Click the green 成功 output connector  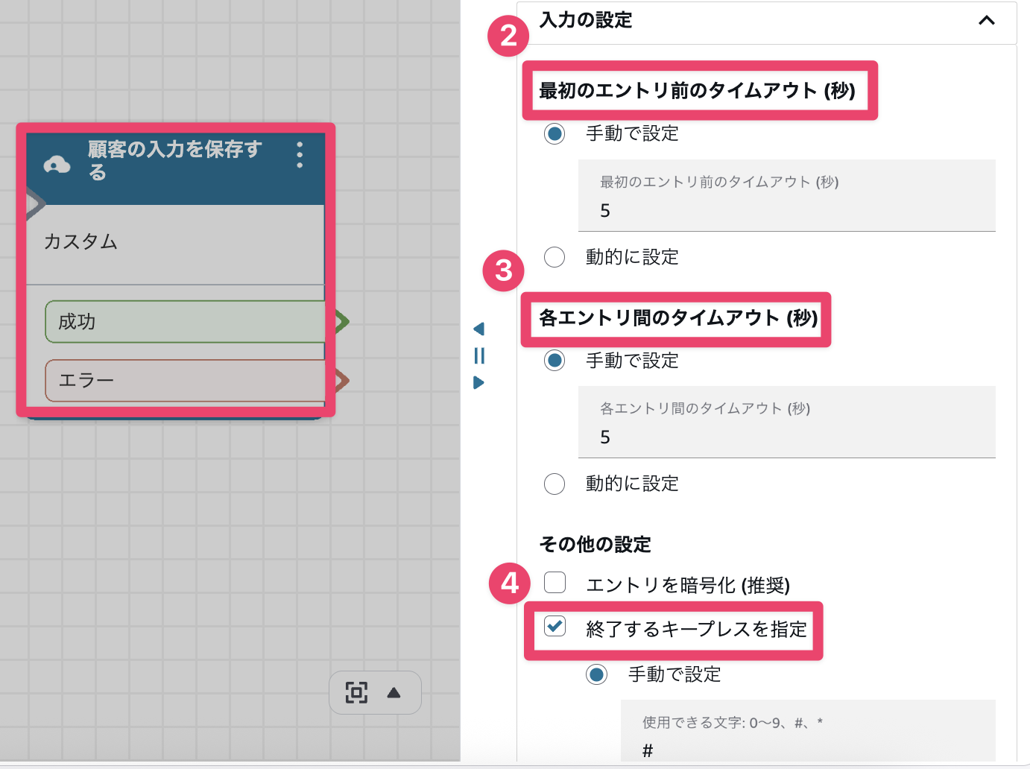point(341,322)
